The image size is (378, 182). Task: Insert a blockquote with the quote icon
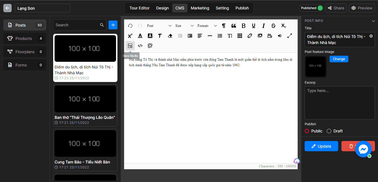pos(233,26)
